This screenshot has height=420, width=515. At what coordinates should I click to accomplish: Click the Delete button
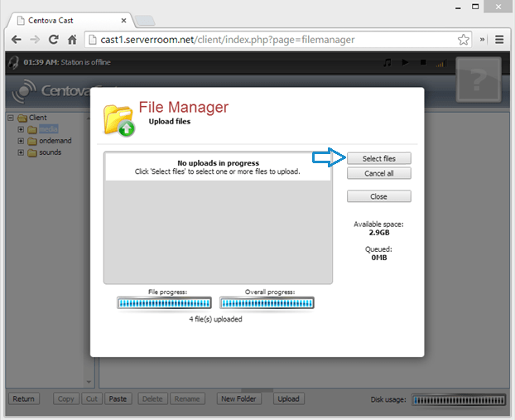(152, 398)
